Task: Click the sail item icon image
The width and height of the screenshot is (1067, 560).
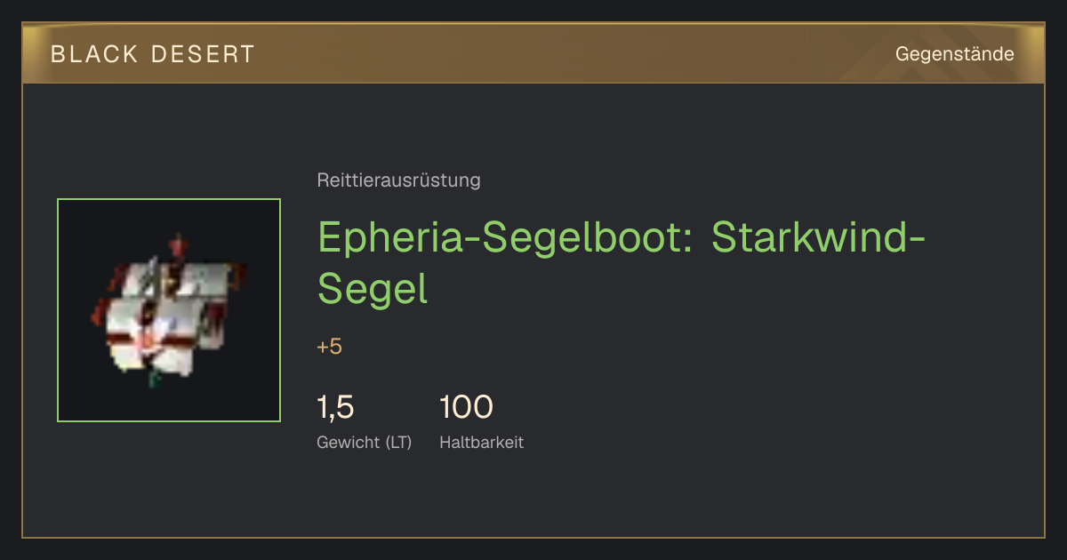Action: [169, 310]
